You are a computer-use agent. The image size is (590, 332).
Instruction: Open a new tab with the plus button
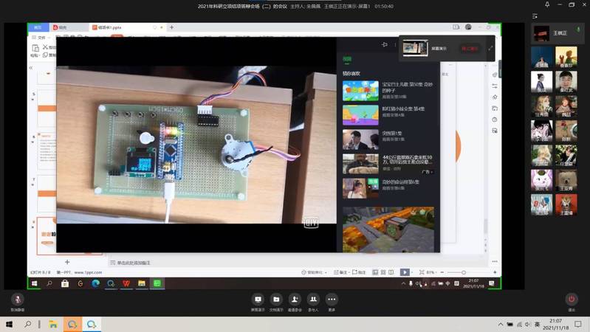click(171, 27)
